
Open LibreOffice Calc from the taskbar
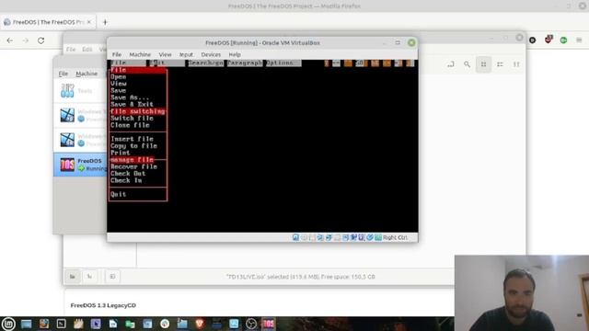(130, 324)
